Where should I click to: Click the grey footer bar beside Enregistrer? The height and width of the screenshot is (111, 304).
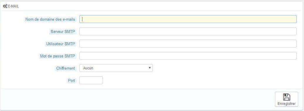pos(136,99)
